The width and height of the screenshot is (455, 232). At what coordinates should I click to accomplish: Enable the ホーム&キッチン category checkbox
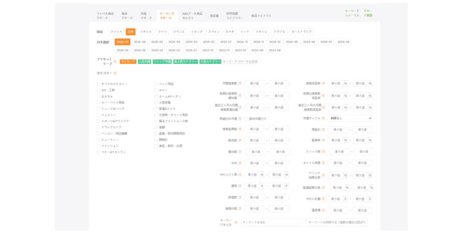156,96
